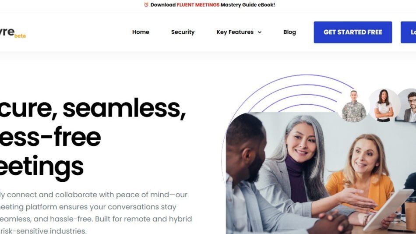This screenshot has width=416, height=234.
Task: Click the partially visible logo with beta label
Action: 13,32
